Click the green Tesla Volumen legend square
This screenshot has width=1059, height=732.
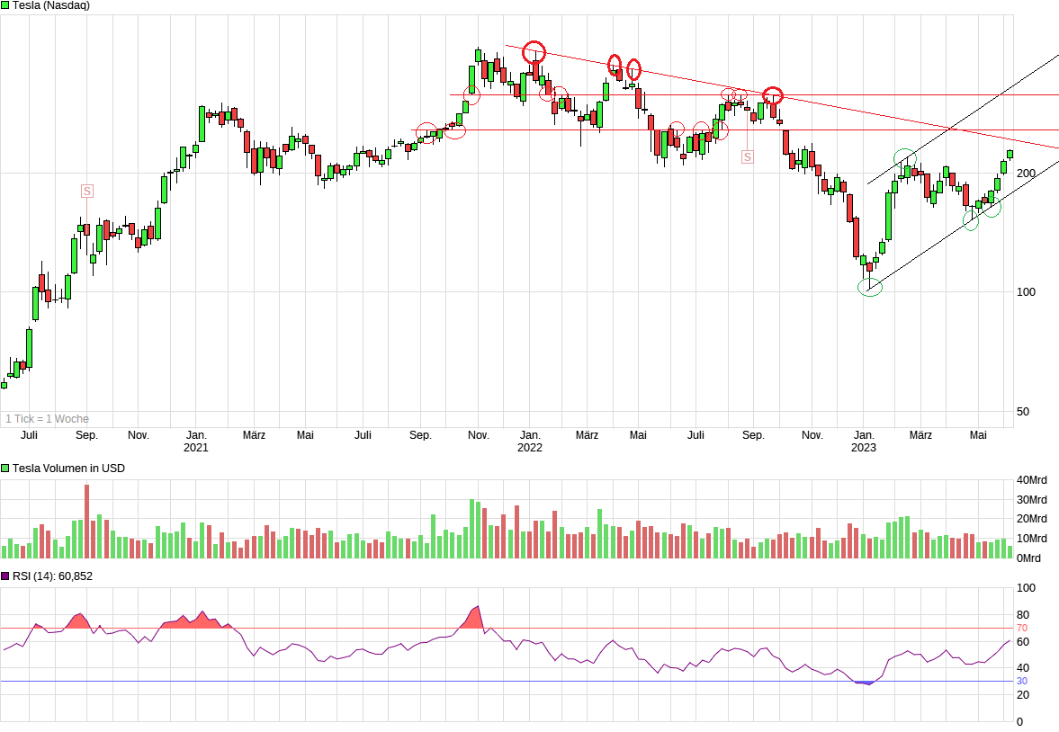click(x=5, y=468)
